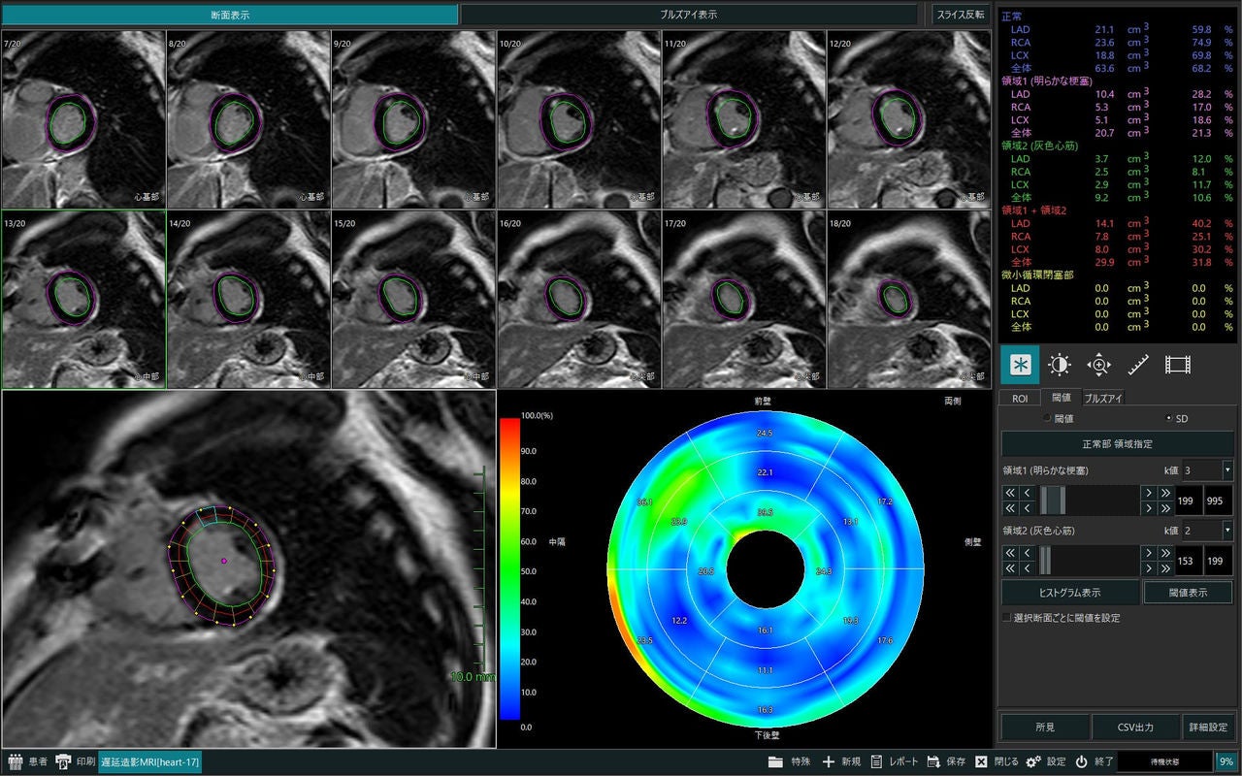Edit 領域1 upper value field 995
The width and height of the screenshot is (1242, 776).
(1218, 501)
